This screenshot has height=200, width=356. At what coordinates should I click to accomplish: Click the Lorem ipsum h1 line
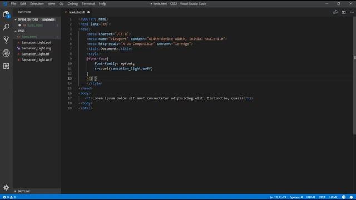tap(169, 98)
